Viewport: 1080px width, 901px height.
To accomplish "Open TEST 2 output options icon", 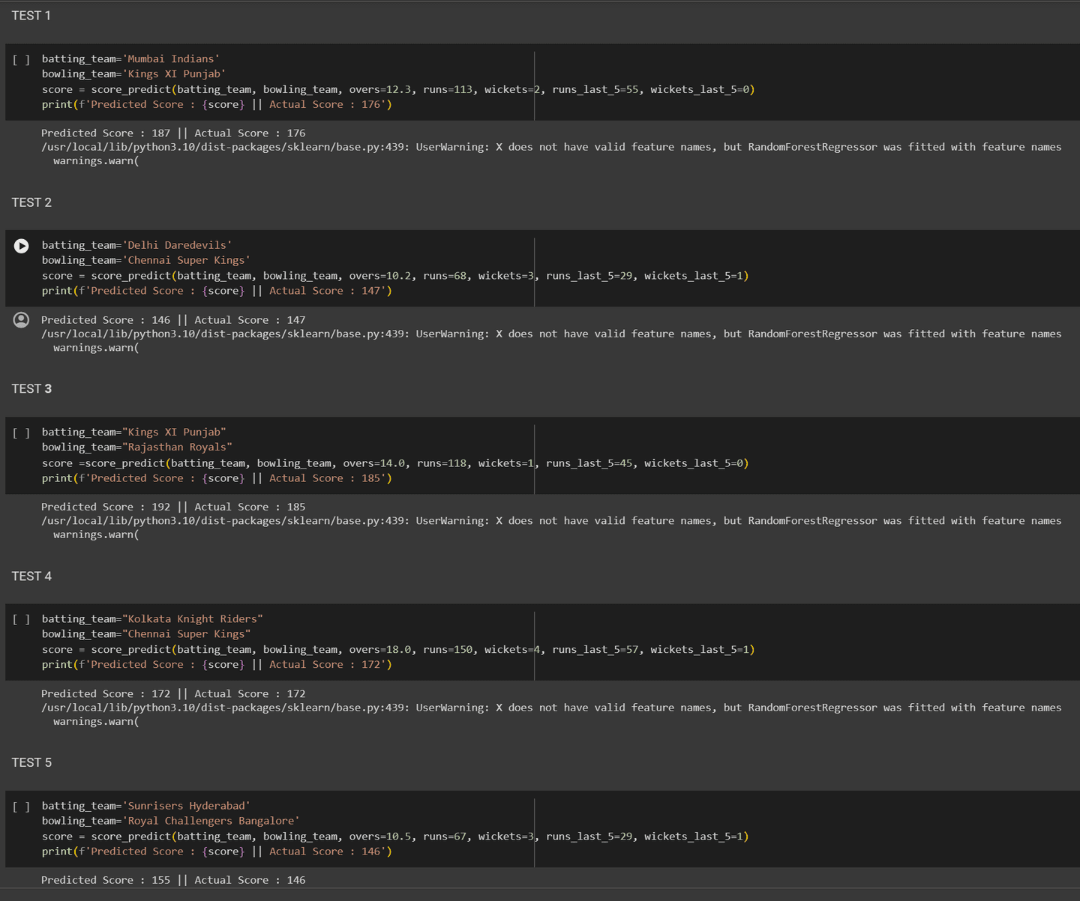I will click(22, 320).
